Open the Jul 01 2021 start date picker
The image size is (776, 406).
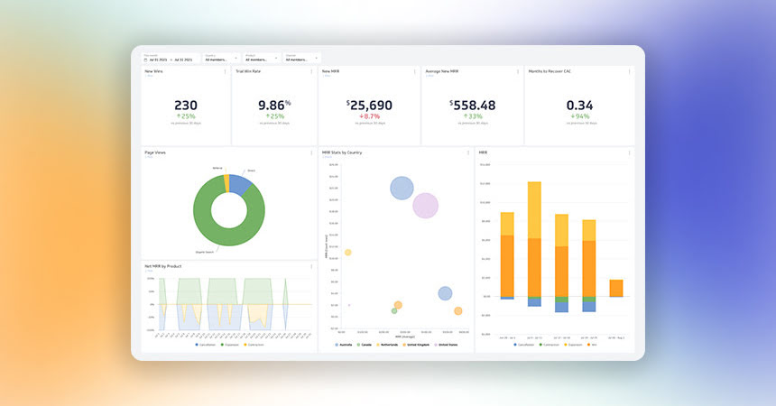159,60
